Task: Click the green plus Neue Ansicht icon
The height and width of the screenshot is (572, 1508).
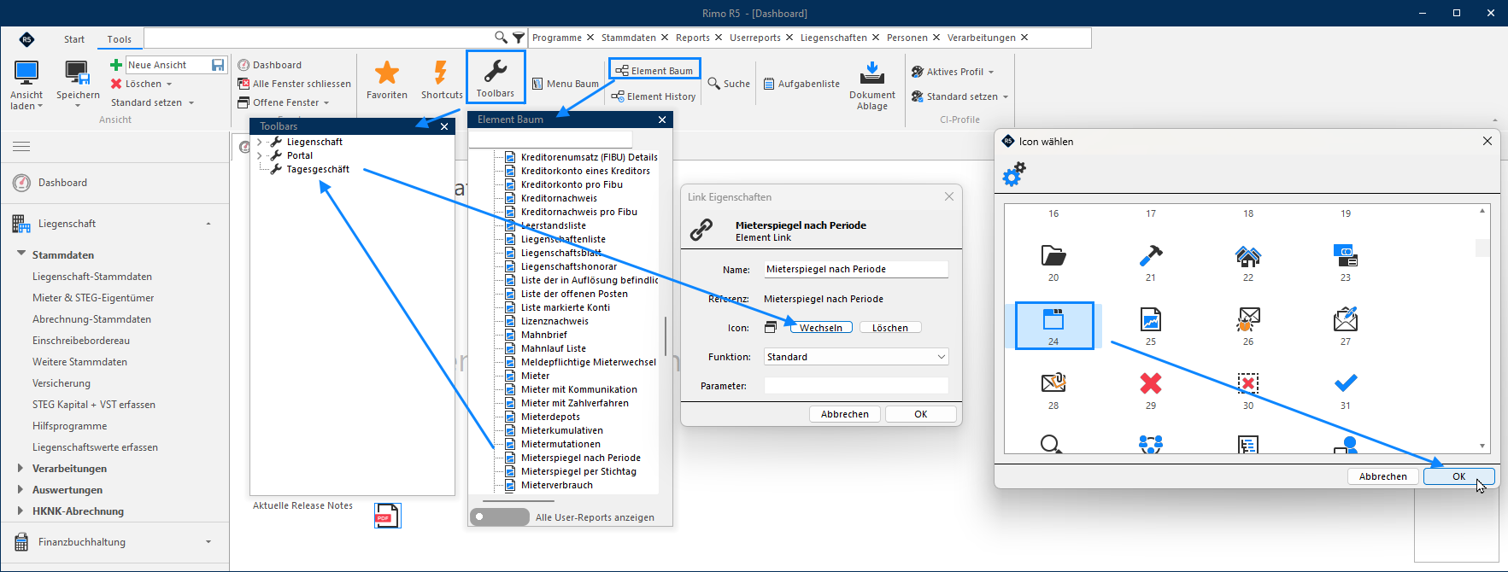Action: tap(116, 65)
